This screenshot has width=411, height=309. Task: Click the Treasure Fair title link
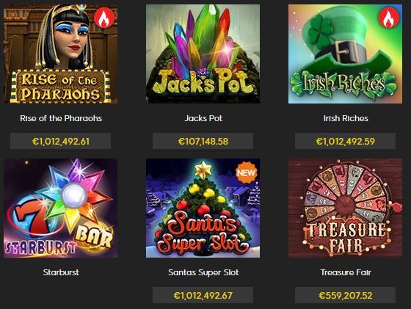[346, 272]
